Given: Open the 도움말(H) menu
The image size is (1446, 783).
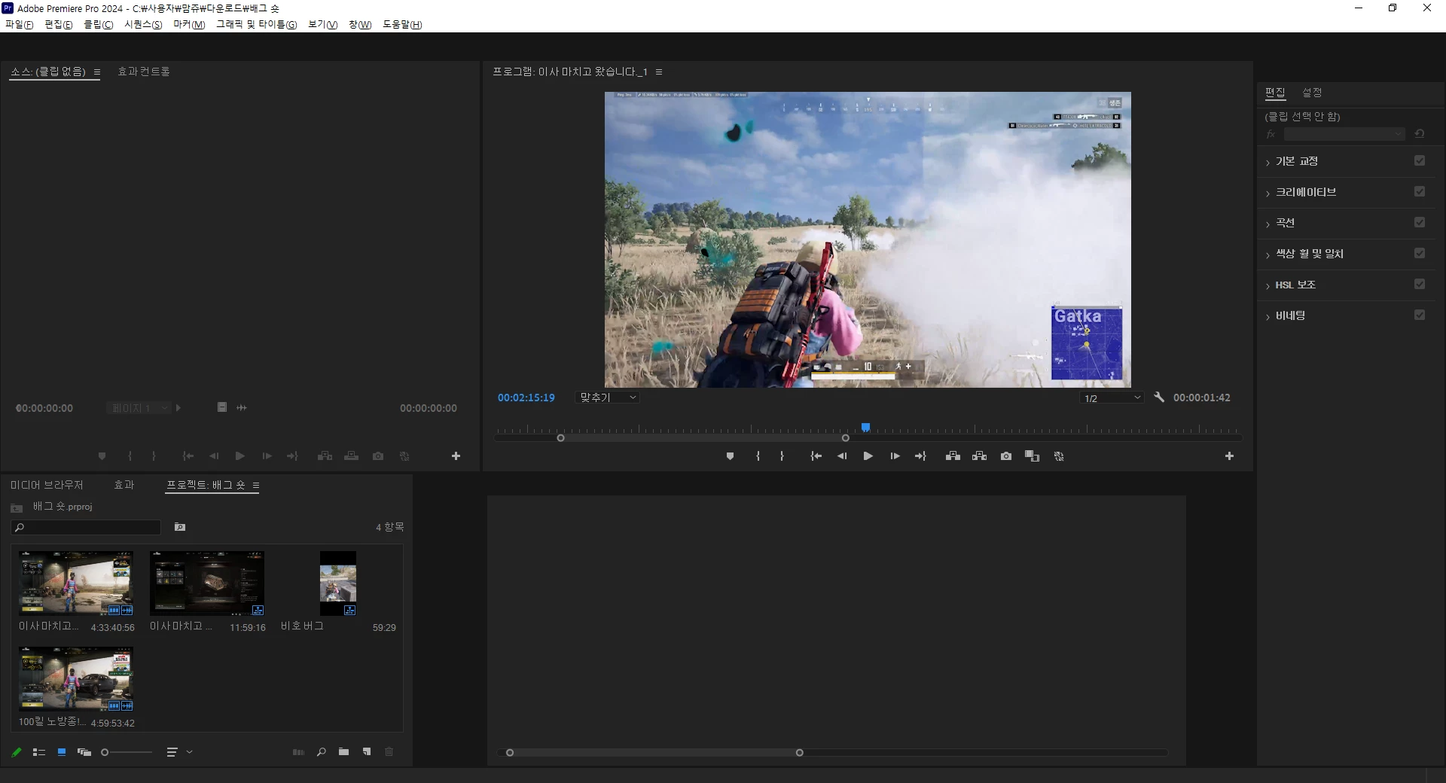Looking at the screenshot, I should point(402,25).
